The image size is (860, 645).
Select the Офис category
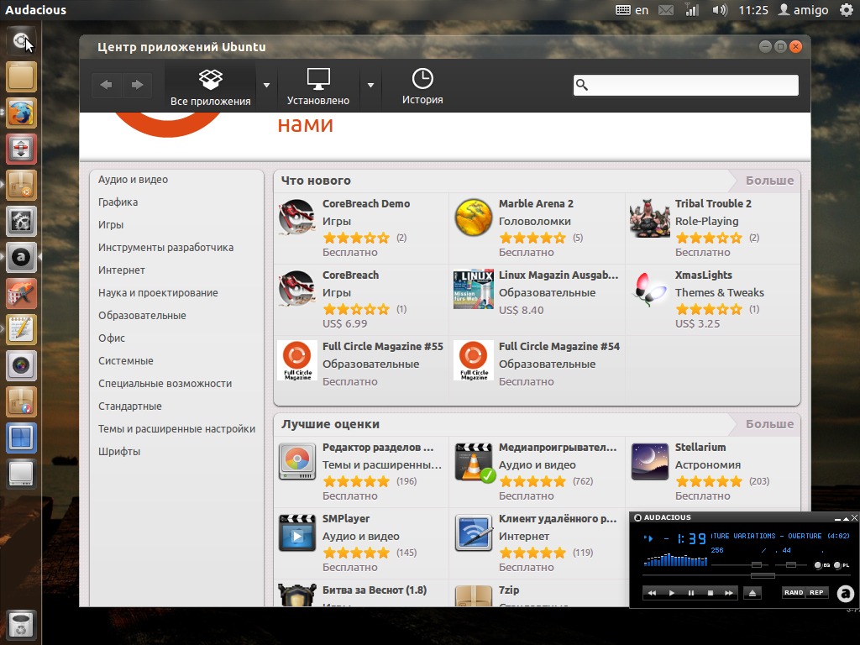pos(112,338)
